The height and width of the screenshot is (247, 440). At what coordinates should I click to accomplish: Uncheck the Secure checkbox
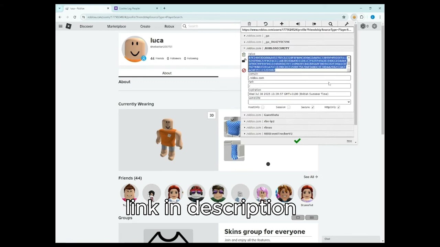coord(312,107)
